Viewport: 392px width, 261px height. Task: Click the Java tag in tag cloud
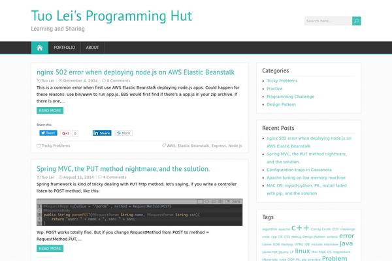point(346,243)
